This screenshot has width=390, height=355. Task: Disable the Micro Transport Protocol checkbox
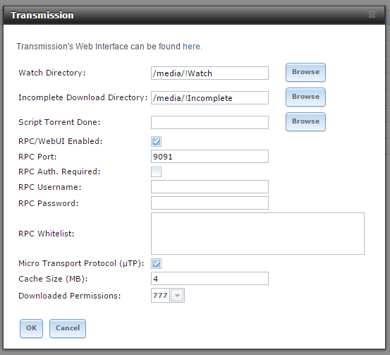pos(156,264)
